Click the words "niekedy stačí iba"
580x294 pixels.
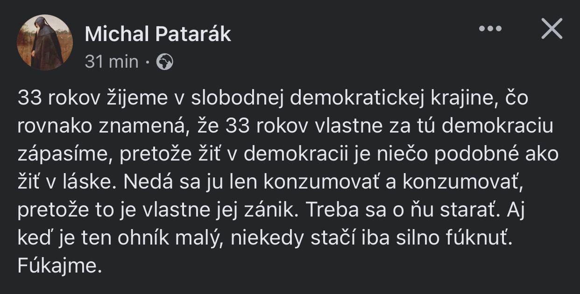click(316, 238)
